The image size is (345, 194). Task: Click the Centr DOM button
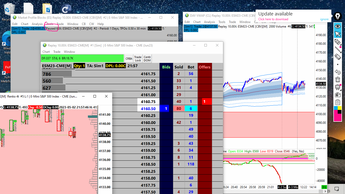pyautogui.click(x=147, y=59)
